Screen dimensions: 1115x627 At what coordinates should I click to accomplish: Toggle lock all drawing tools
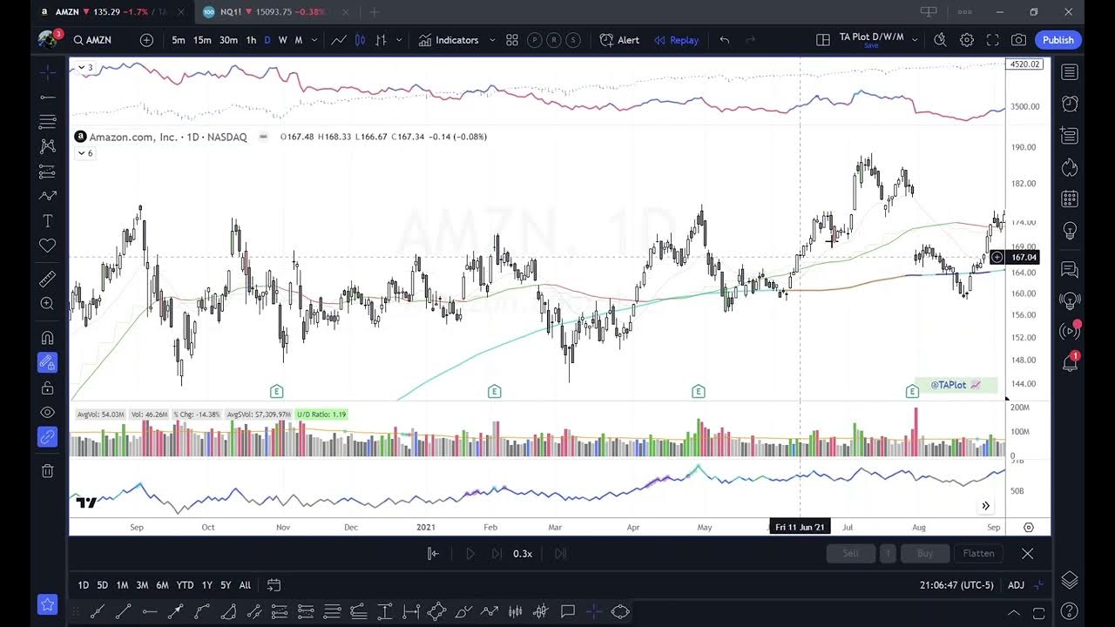click(x=48, y=388)
